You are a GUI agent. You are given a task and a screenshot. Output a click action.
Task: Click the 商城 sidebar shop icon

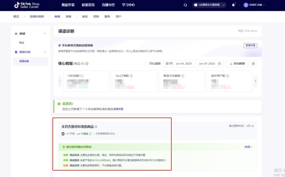point(16,33)
